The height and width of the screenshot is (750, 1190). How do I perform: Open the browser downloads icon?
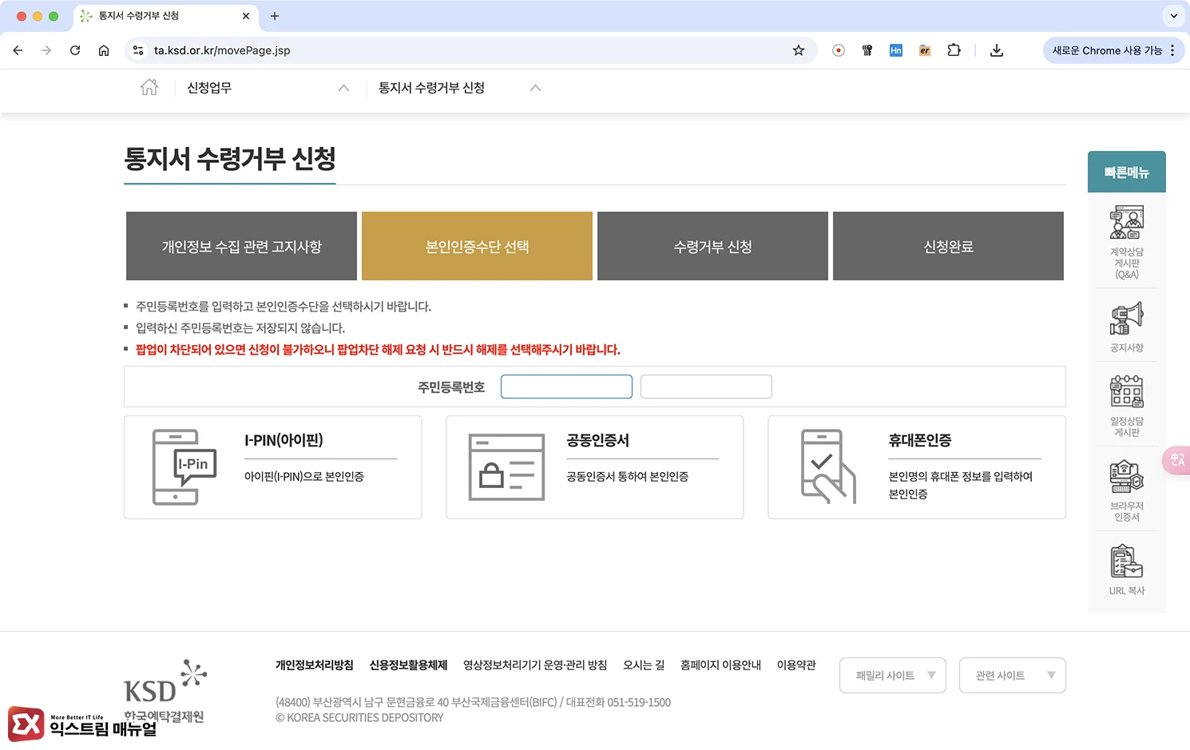996,50
